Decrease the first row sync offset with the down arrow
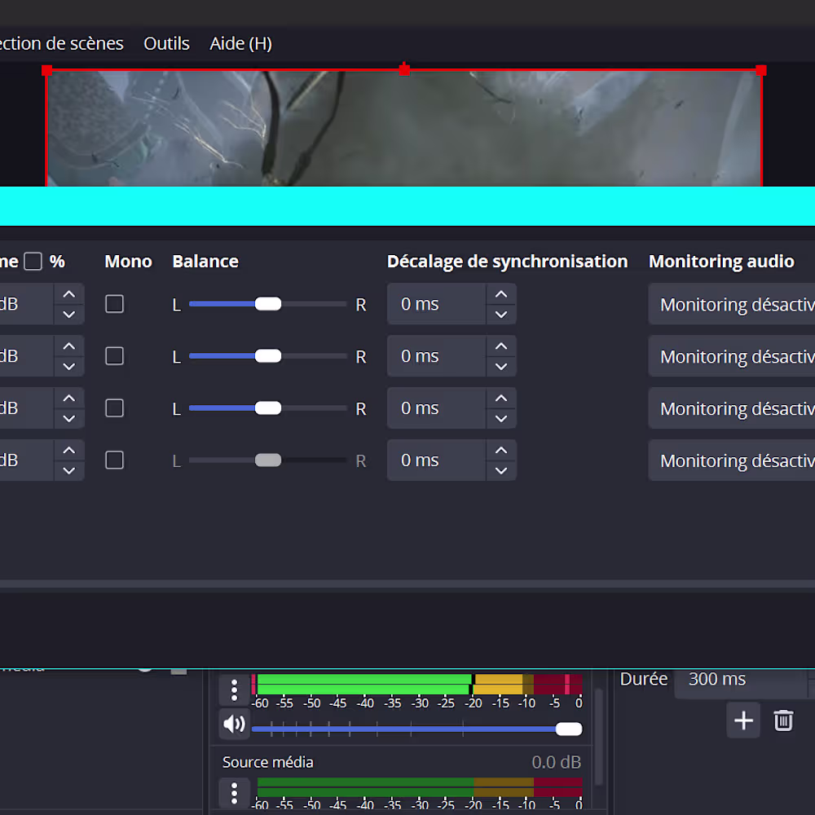This screenshot has width=815, height=815. (501, 315)
